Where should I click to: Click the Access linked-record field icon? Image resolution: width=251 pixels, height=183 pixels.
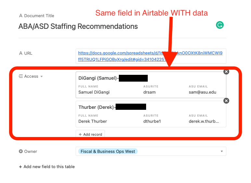(21, 76)
